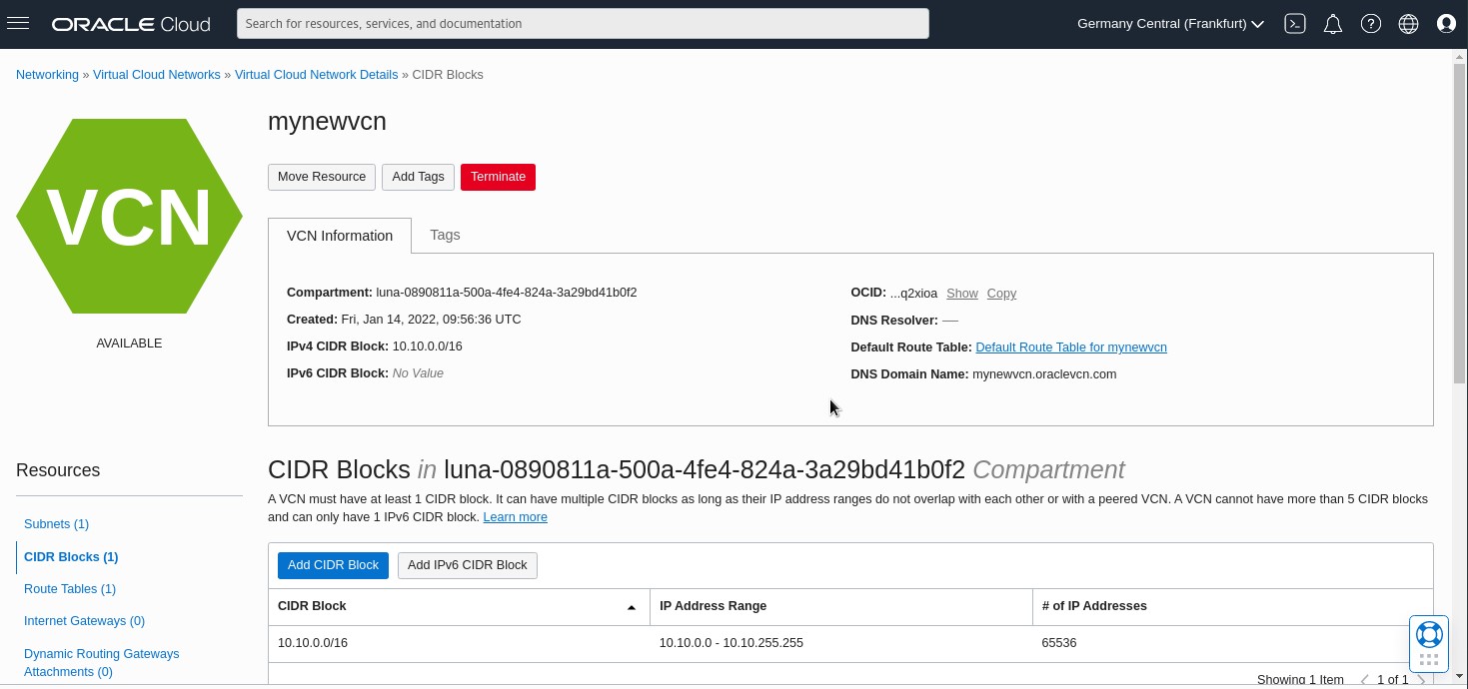This screenshot has height=689, width=1468.
Task: Click the resources search field
Action: (583, 23)
